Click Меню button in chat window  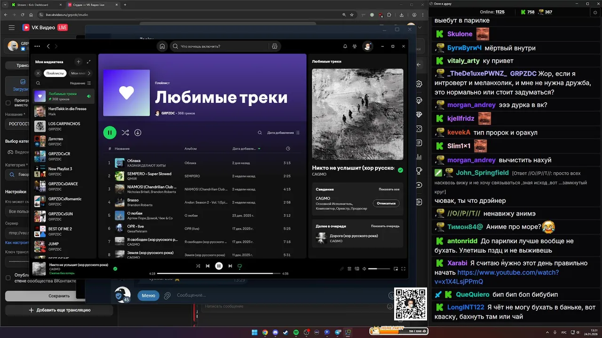[x=148, y=295]
